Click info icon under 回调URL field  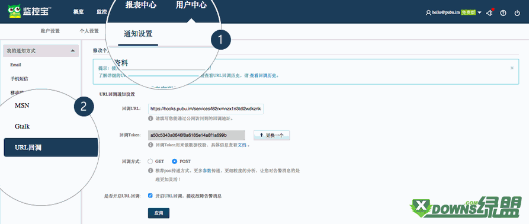(150, 119)
